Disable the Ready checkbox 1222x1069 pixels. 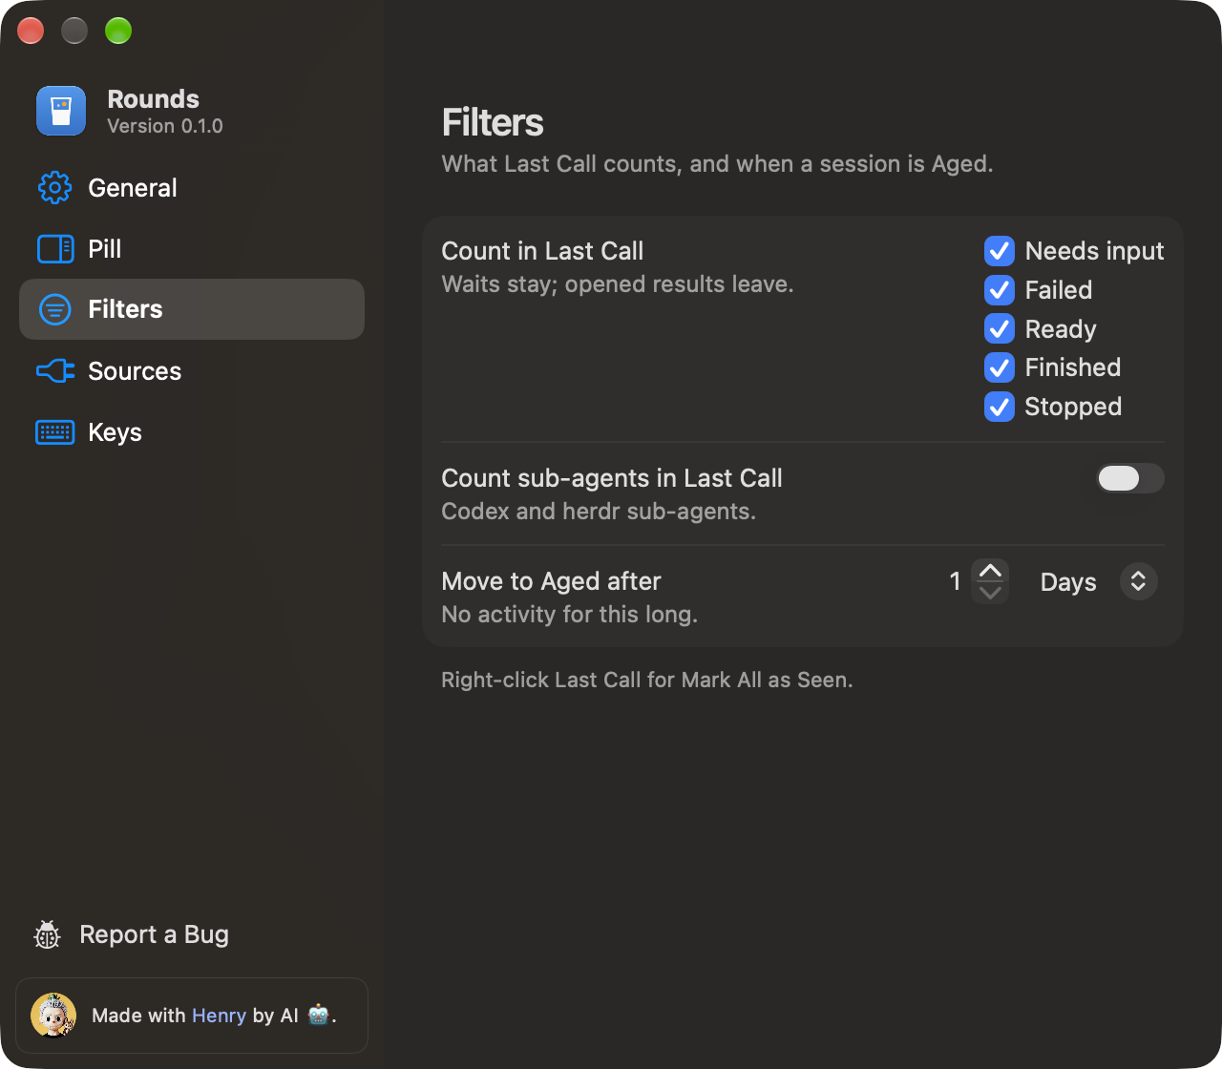click(1000, 329)
